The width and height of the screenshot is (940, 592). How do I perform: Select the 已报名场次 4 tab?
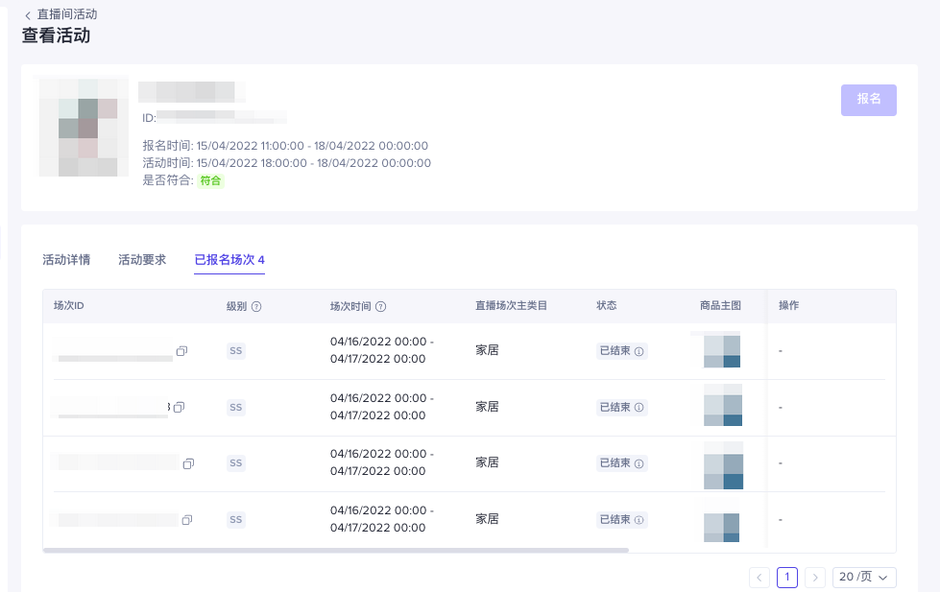click(229, 260)
